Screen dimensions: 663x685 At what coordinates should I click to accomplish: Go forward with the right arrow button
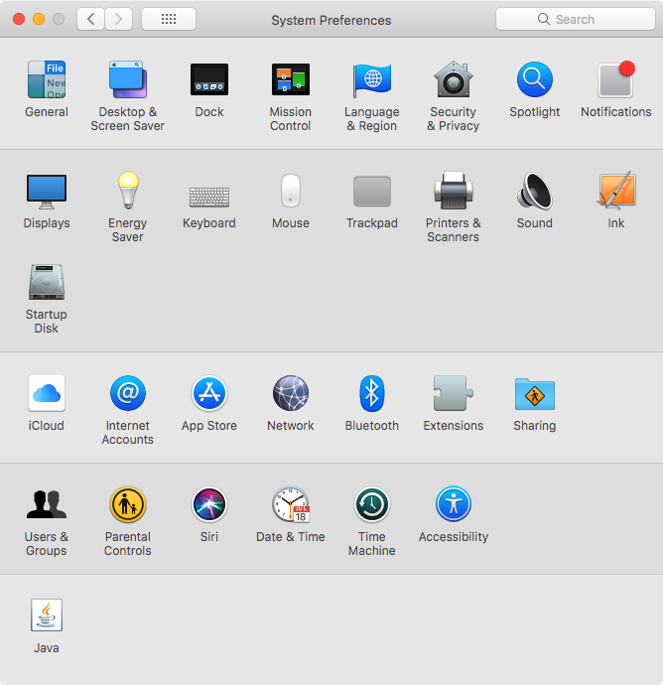tap(118, 19)
